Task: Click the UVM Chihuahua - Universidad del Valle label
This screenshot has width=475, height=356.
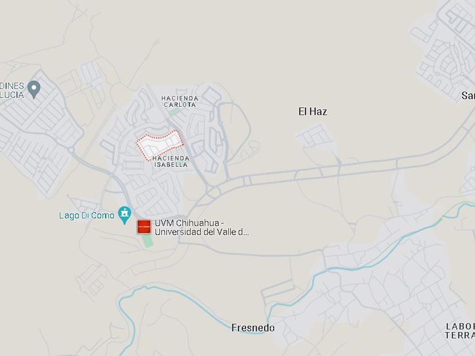Action: [202, 227]
